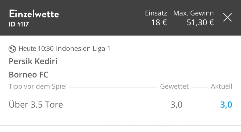Viewport: 241px width, 132px height.
Task: Click the Max. Gewinn label
Action: 194,13
